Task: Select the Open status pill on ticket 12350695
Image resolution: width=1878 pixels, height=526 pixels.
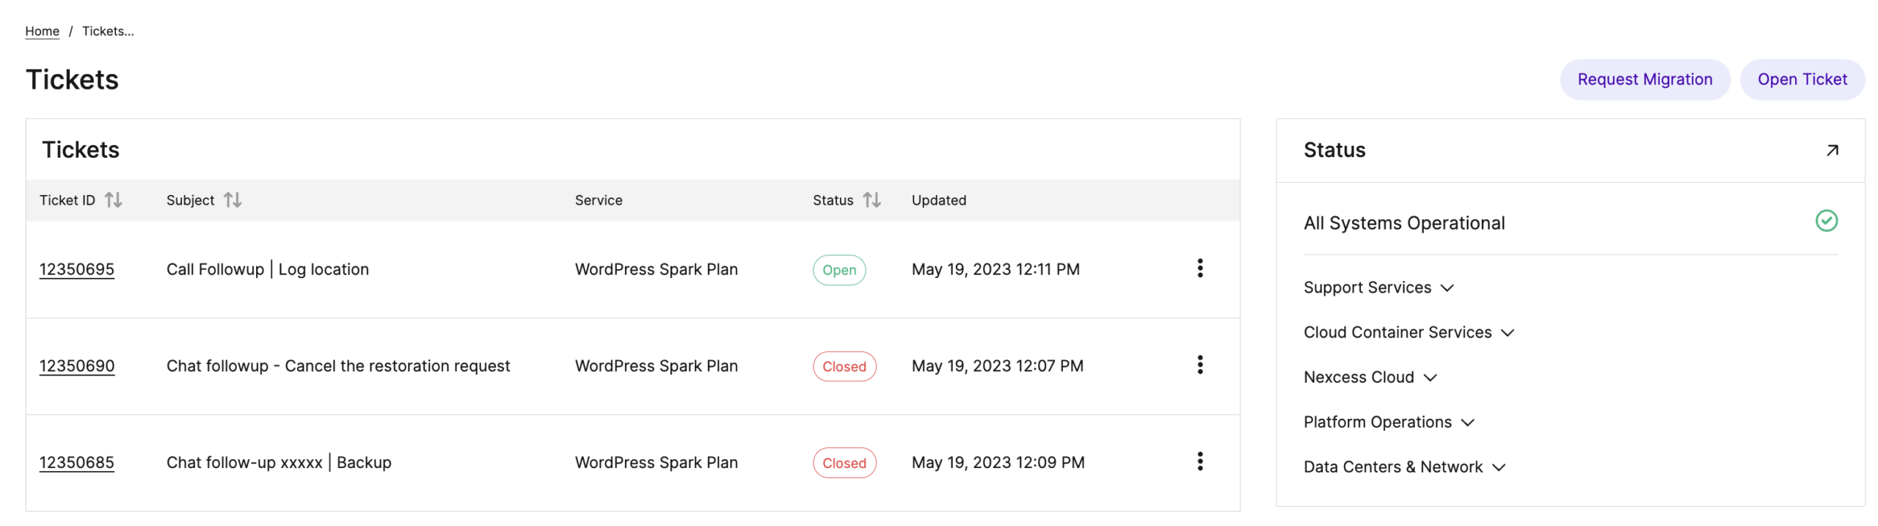Action: 839,269
